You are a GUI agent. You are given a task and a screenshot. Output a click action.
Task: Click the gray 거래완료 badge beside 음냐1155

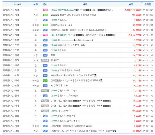click(x=45, y=60)
